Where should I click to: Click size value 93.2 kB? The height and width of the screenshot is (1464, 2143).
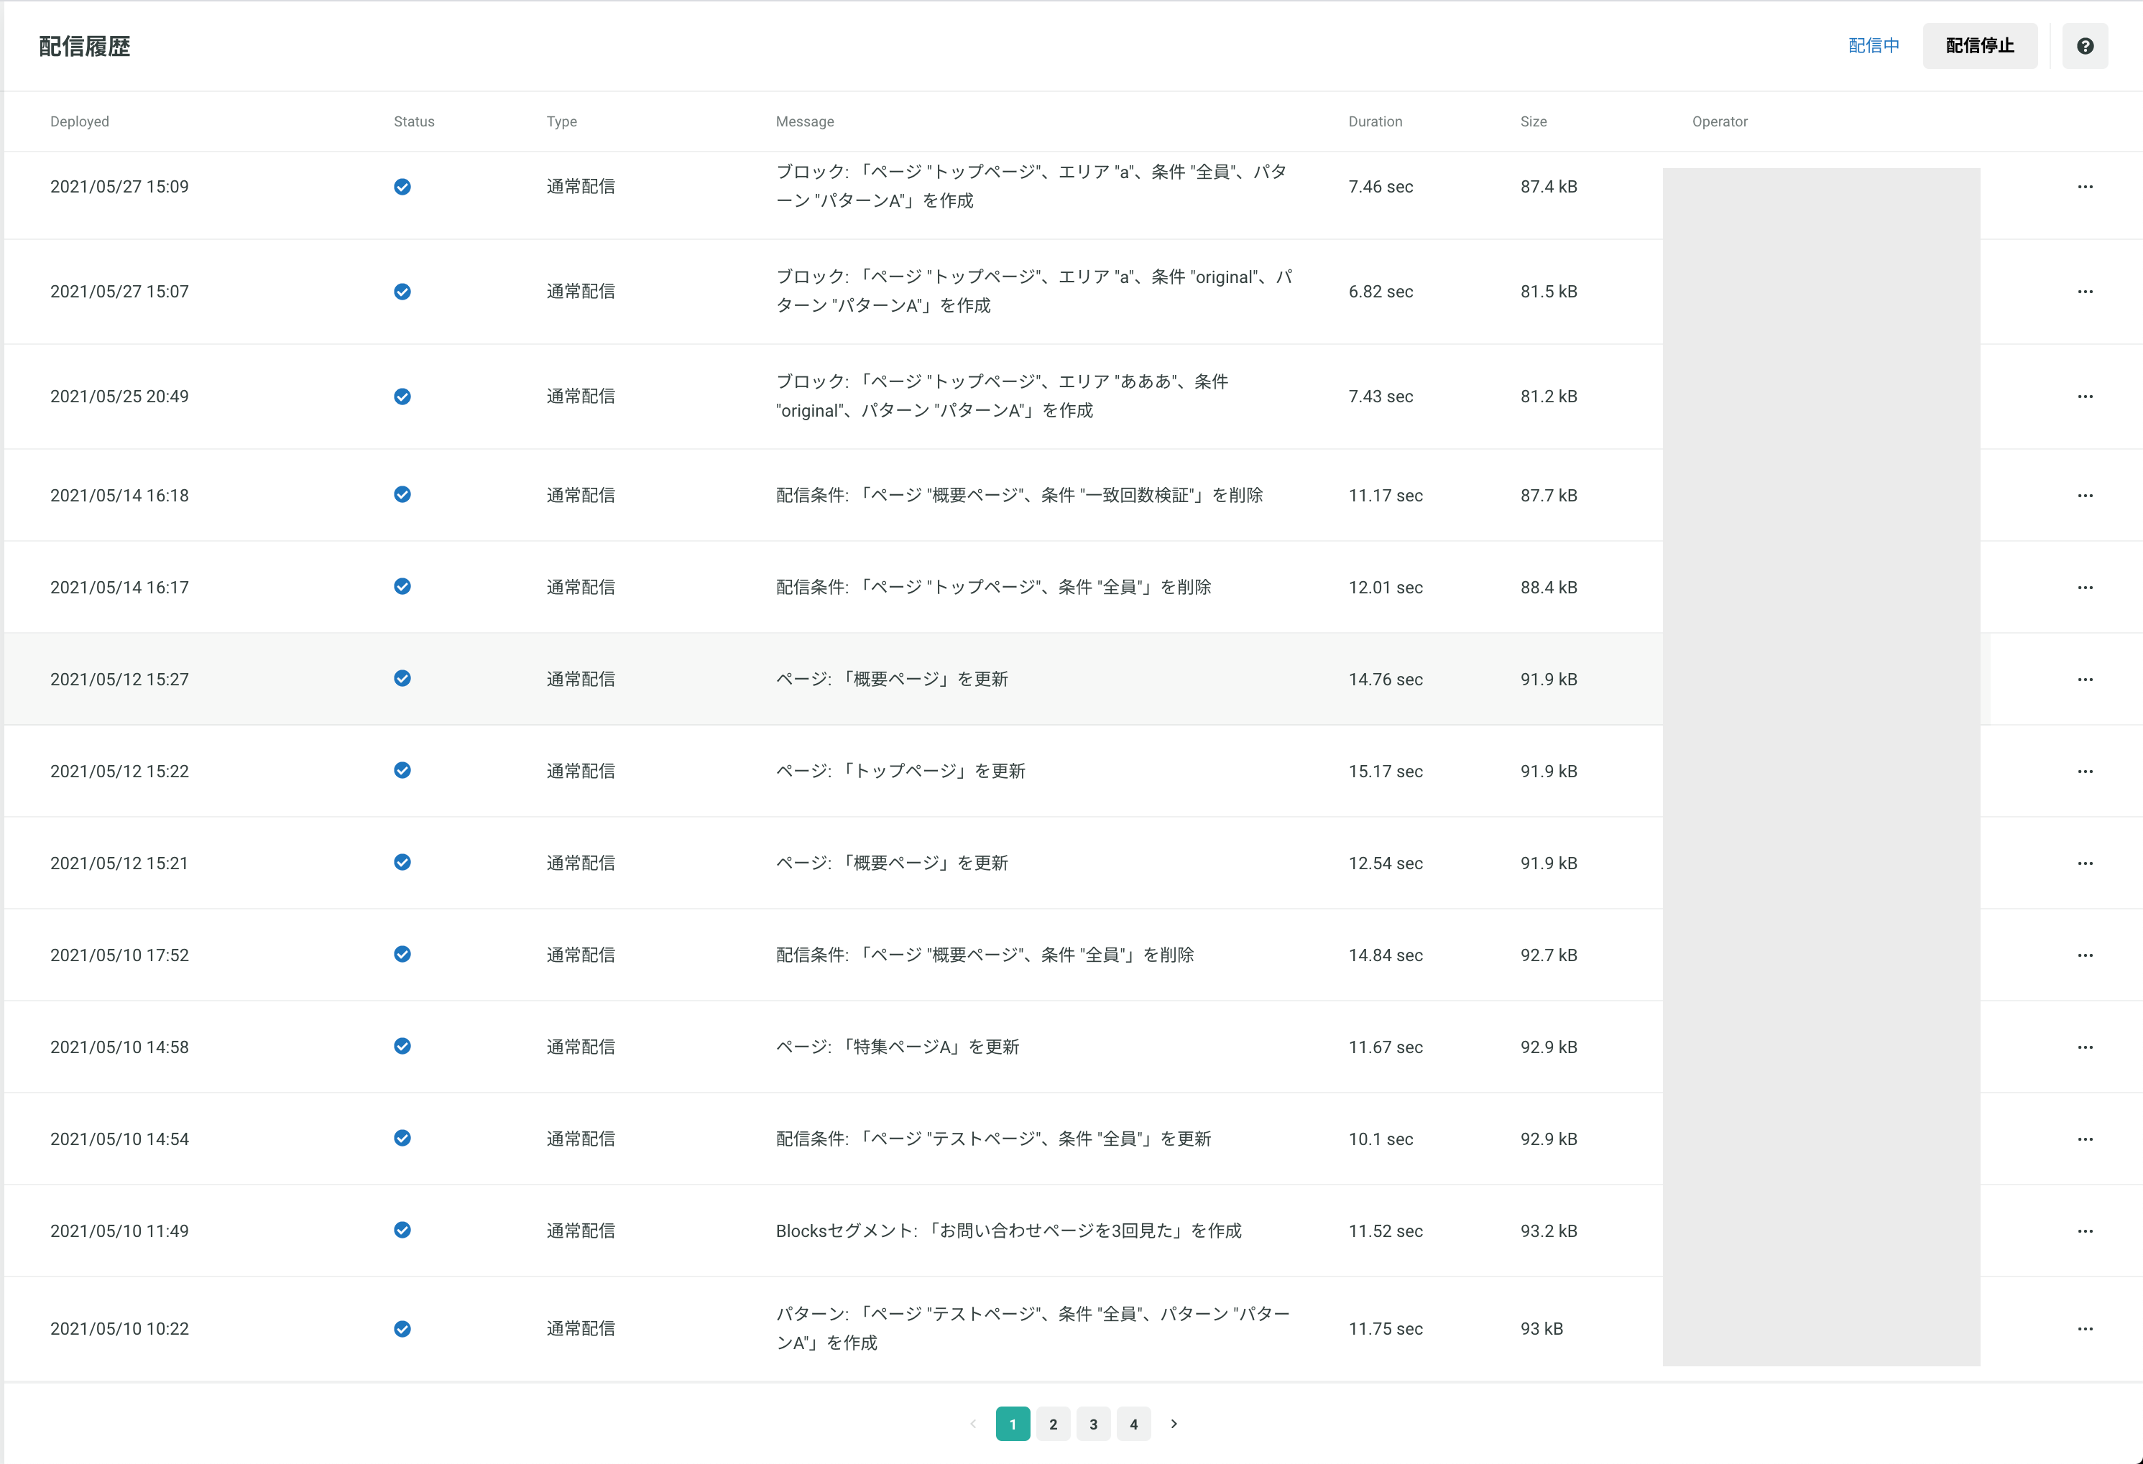1548,1231
